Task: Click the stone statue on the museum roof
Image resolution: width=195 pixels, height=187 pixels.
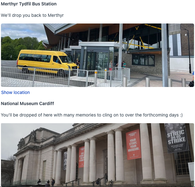Action: pyautogui.click(x=33, y=136)
